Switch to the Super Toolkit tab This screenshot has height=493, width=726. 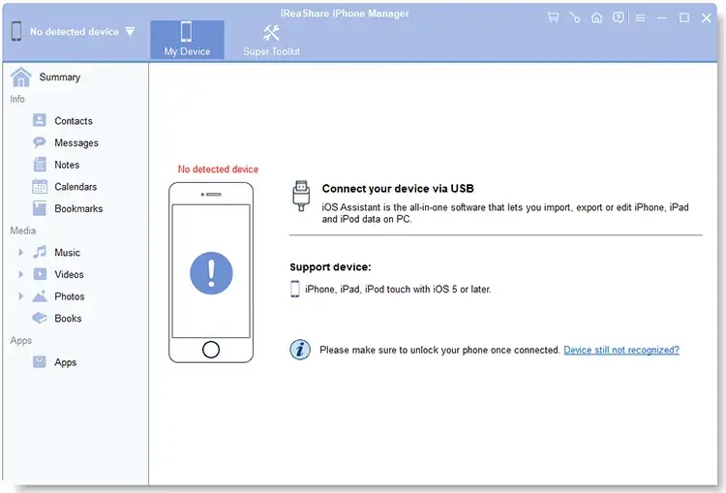[x=271, y=40]
